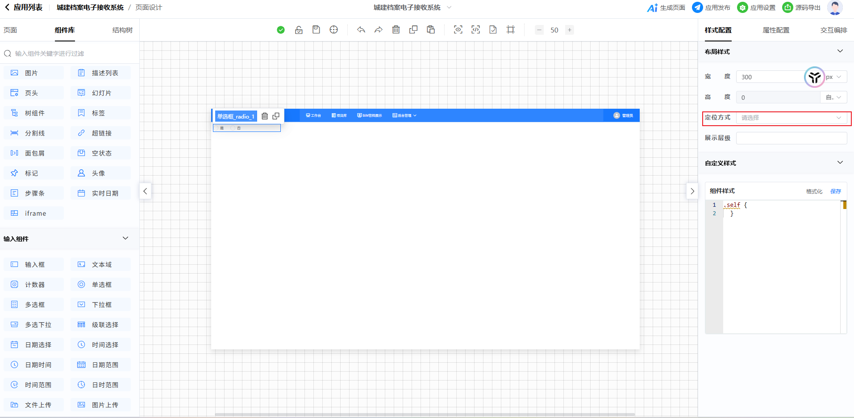Select the 否 radio option on canvas

233,128
